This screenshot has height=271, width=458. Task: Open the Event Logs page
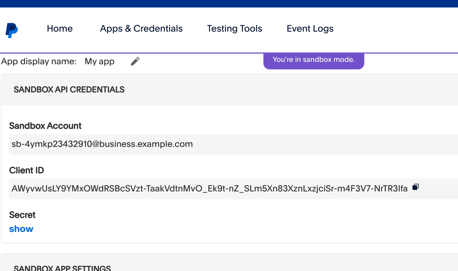pos(310,29)
